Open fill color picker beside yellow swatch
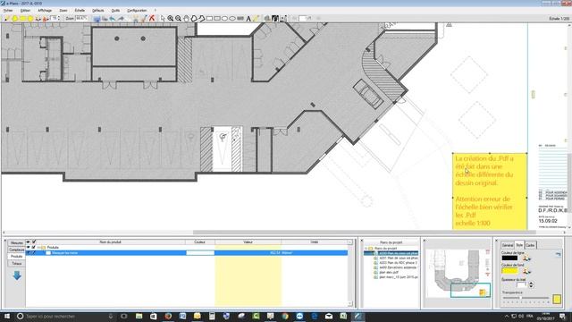The height and width of the screenshot is (322, 572). [526, 271]
